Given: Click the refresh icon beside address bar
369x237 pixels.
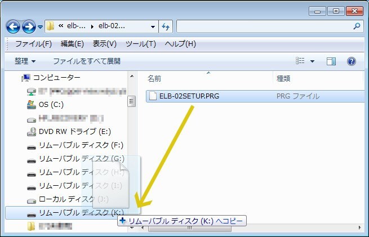Looking at the screenshot, I should (x=166, y=26).
